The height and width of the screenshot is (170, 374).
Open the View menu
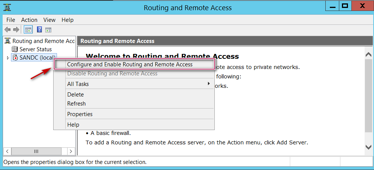click(x=49, y=20)
